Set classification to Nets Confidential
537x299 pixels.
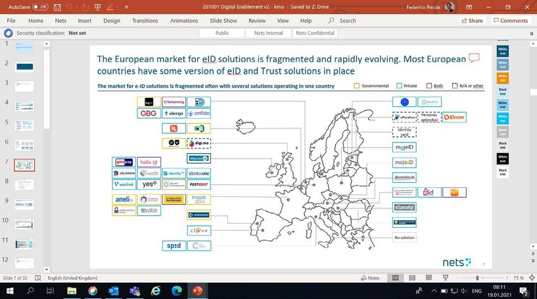point(315,33)
